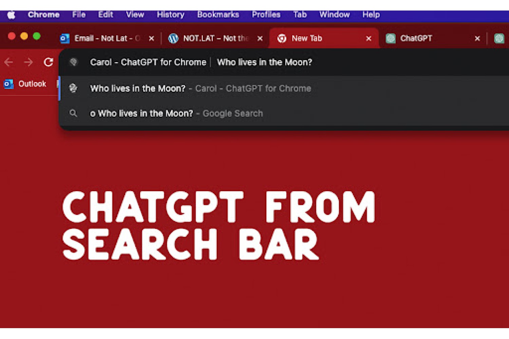Switch to the ChatGPT tab
The width and height of the screenshot is (509, 339).
click(433, 38)
